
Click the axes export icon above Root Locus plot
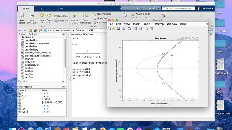(x=179, y=39)
